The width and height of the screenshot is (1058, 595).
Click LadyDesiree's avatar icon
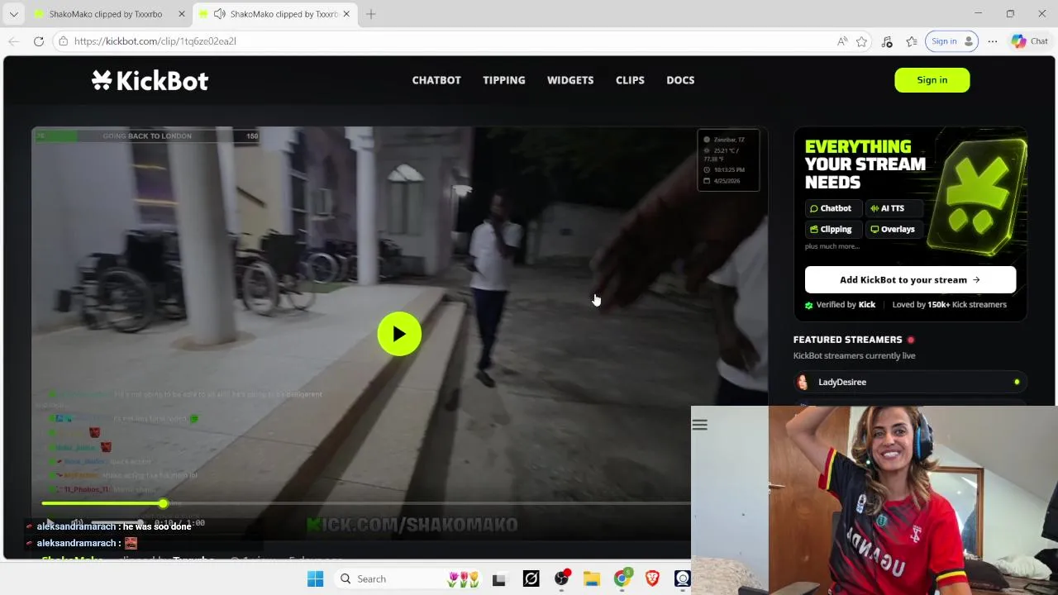pos(803,382)
